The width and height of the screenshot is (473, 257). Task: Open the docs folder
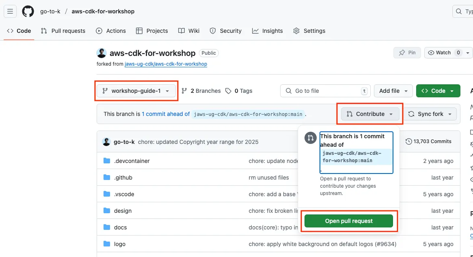(120, 227)
